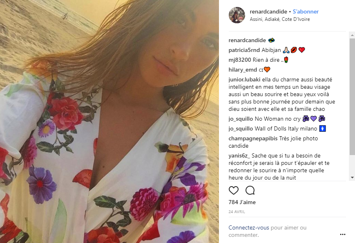Screen dimensions: 355x243
Task: Click the scroll down arrow in comments
Action: 352,178
